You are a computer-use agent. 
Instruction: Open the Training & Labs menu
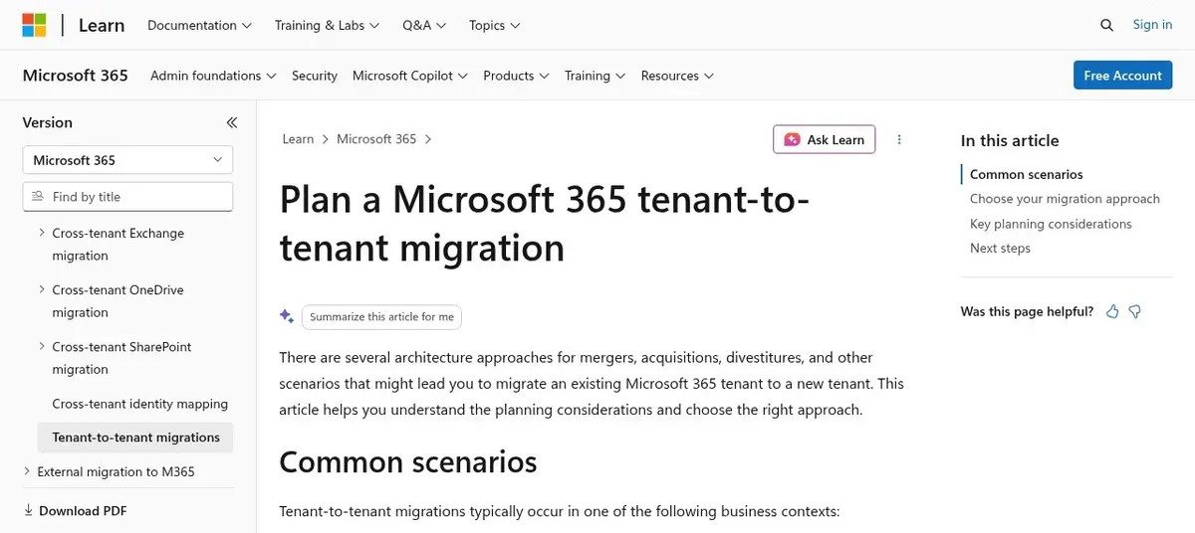(x=328, y=25)
